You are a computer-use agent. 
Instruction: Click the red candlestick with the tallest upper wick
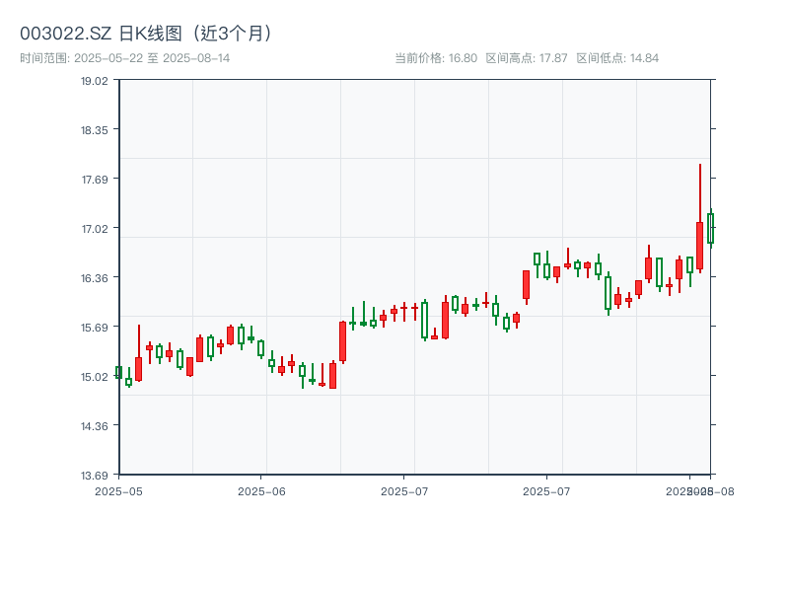(x=699, y=246)
